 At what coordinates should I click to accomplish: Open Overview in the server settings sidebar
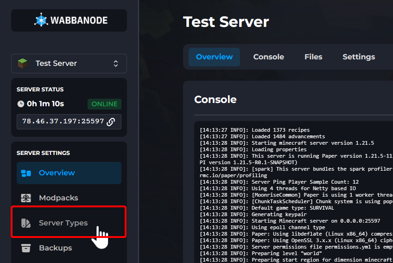tap(69, 173)
